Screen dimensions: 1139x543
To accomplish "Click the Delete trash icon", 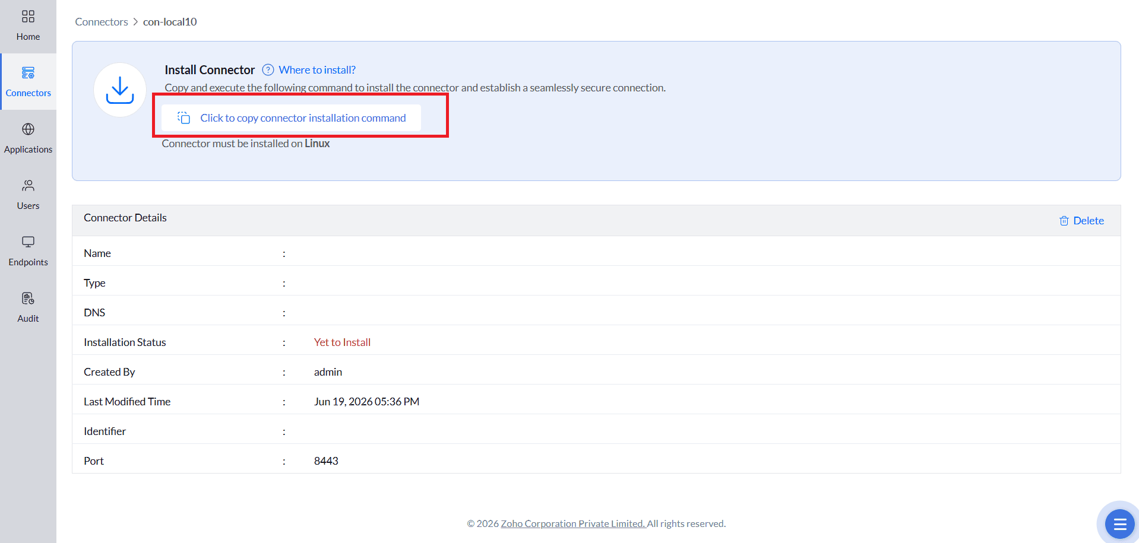I will pos(1064,221).
